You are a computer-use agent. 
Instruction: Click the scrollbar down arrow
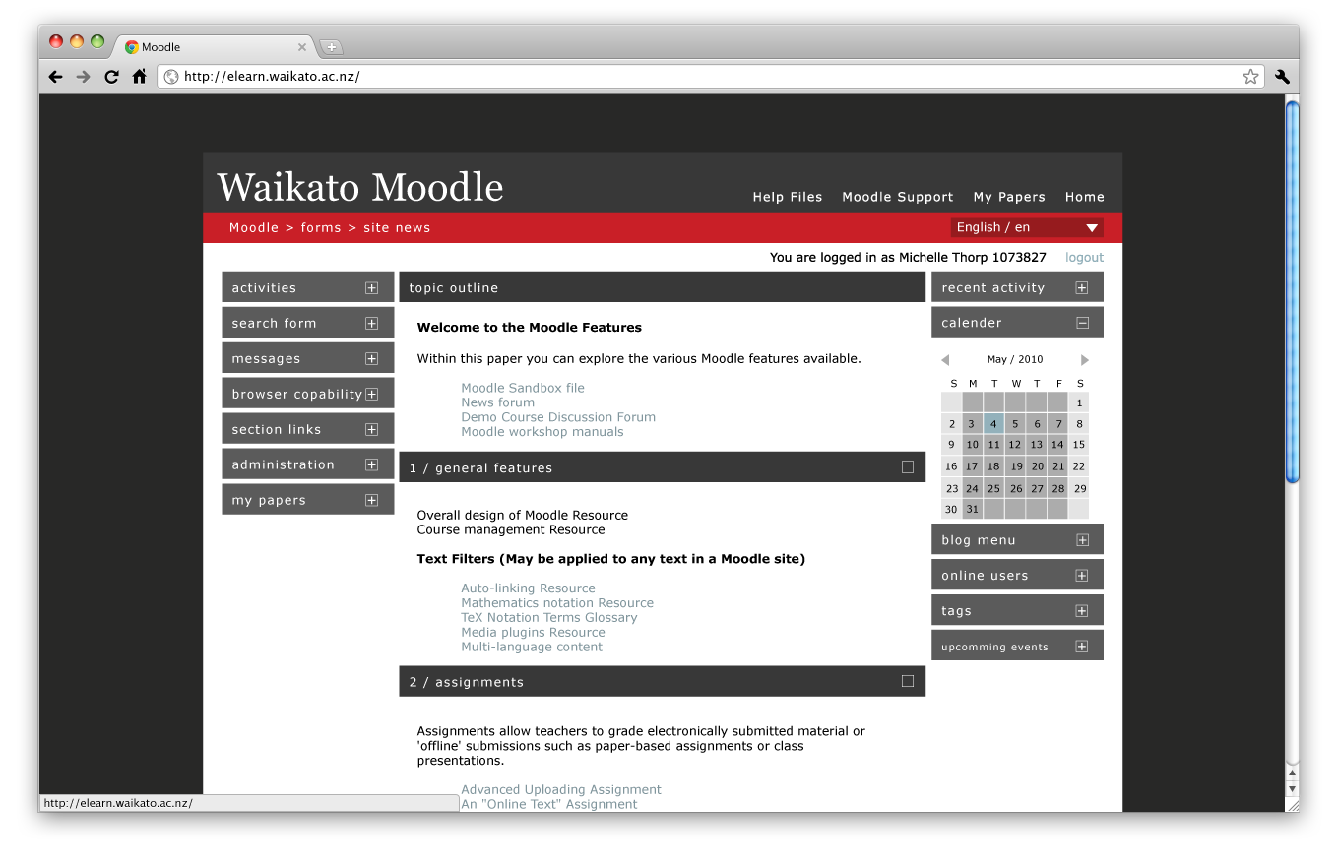pyautogui.click(x=1293, y=789)
